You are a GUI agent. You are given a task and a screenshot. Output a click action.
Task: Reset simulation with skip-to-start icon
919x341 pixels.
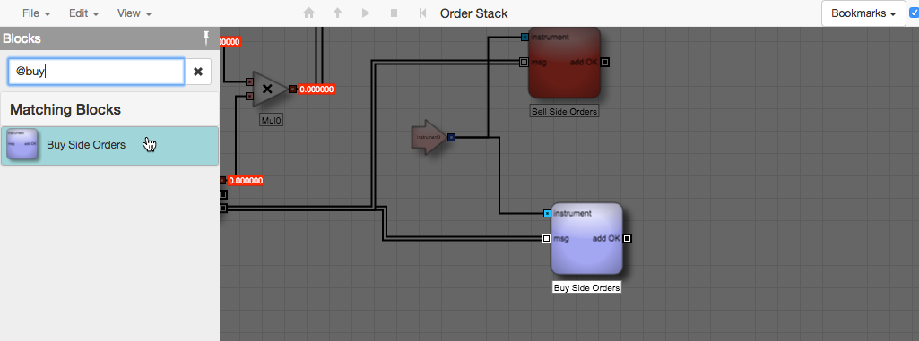tap(422, 13)
